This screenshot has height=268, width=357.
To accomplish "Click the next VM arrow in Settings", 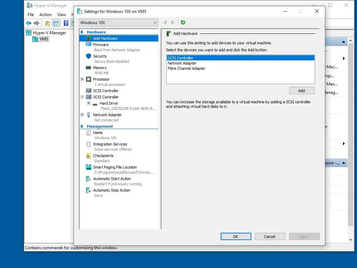I will (173, 22).
